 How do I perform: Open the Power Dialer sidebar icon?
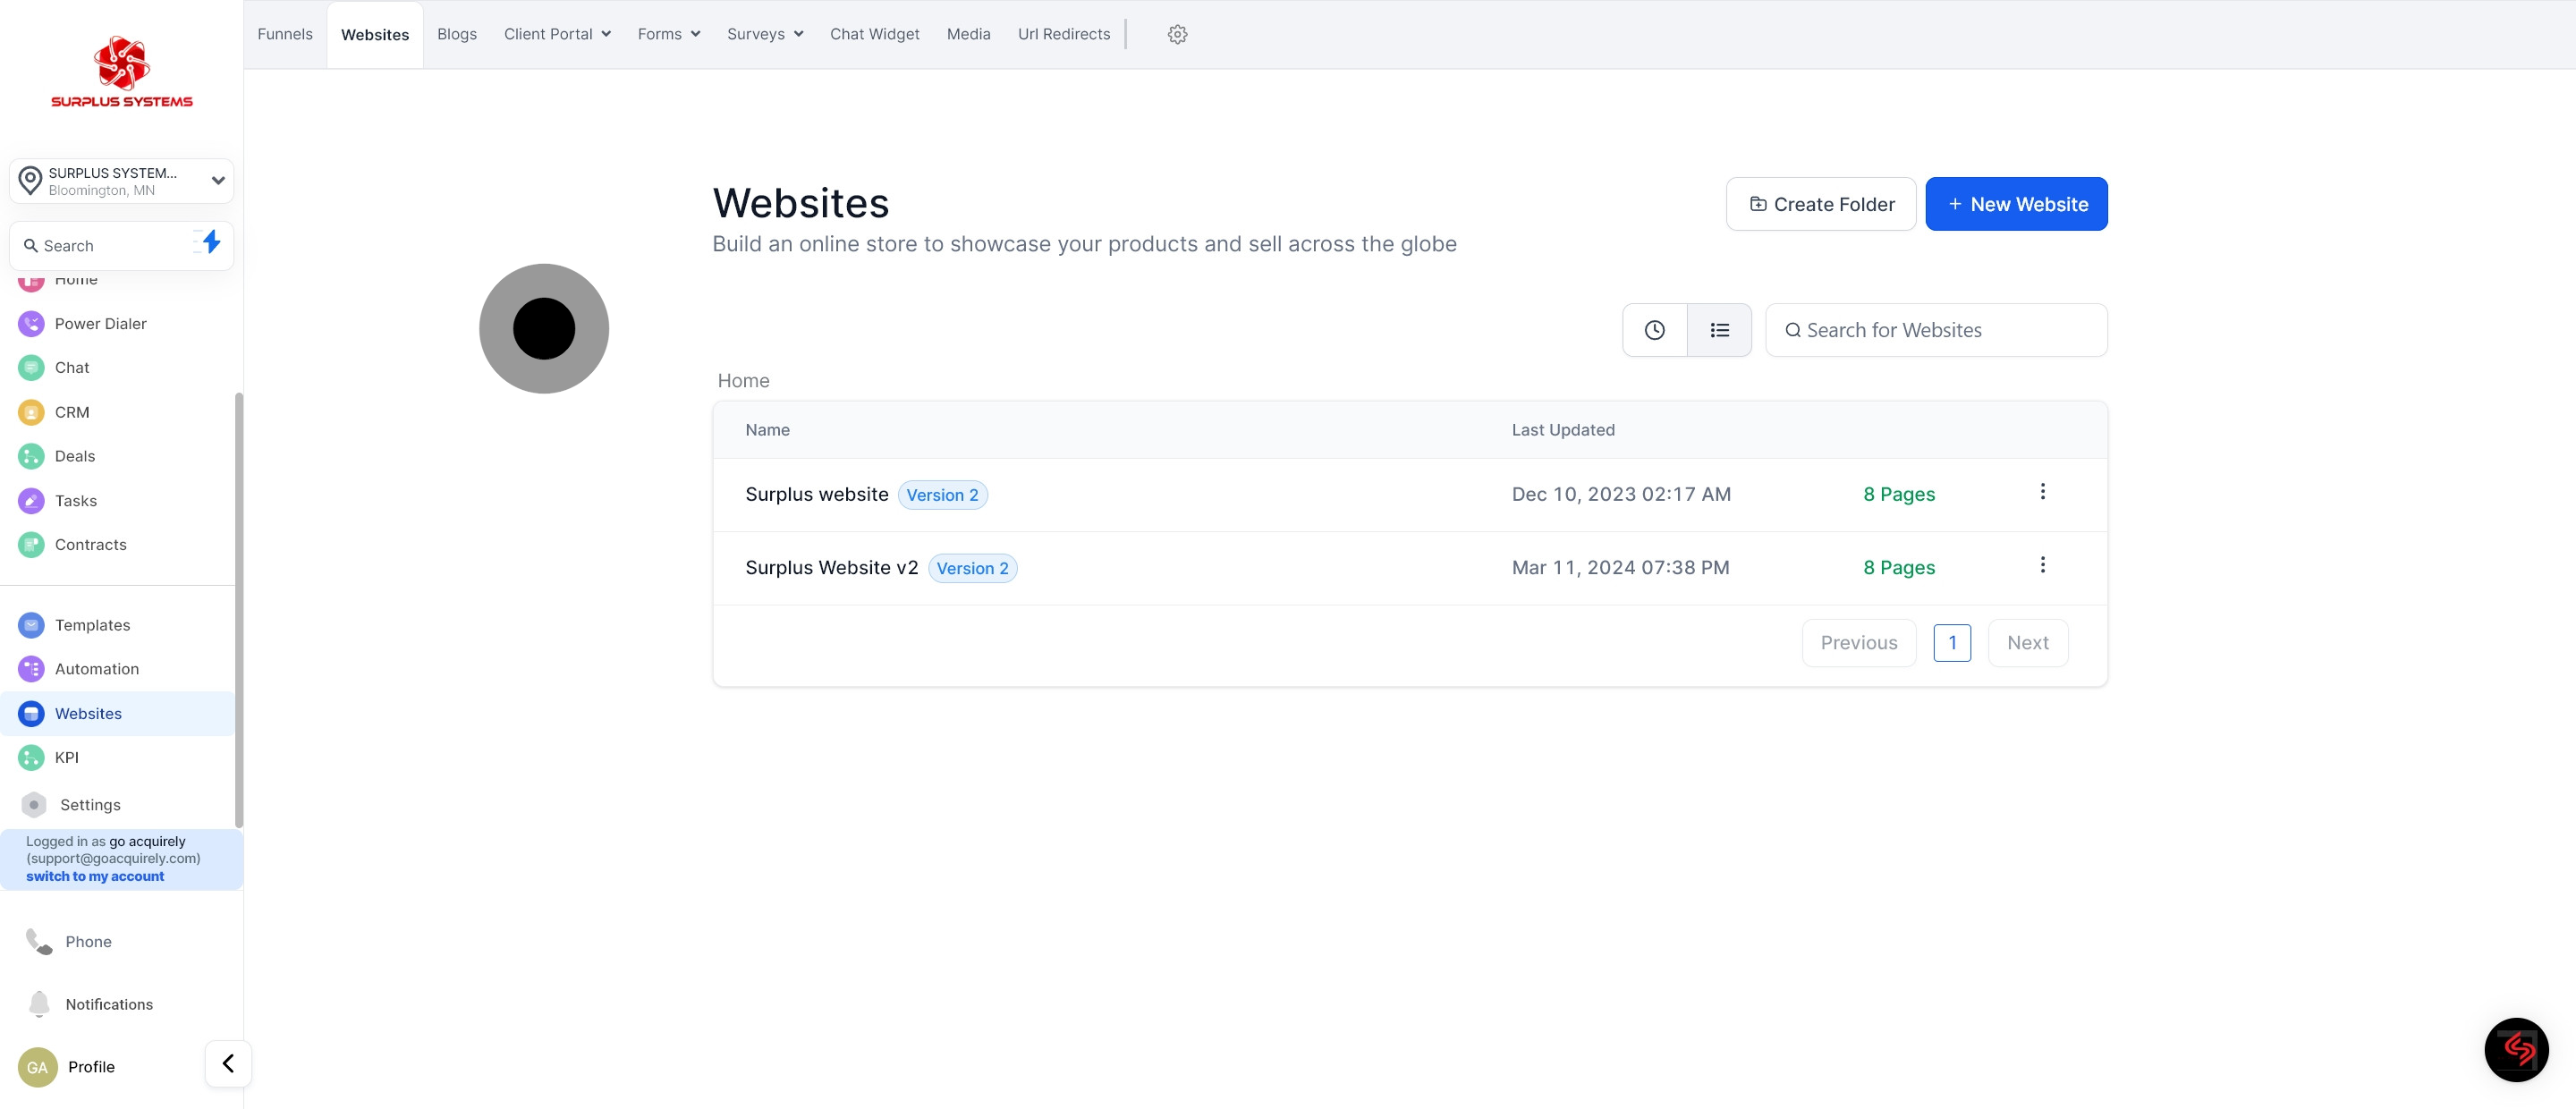point(31,323)
